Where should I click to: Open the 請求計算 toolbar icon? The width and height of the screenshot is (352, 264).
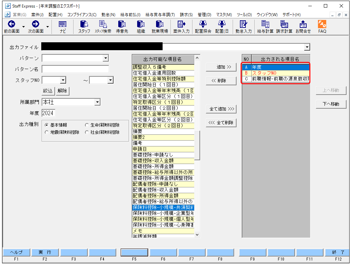(x=284, y=24)
